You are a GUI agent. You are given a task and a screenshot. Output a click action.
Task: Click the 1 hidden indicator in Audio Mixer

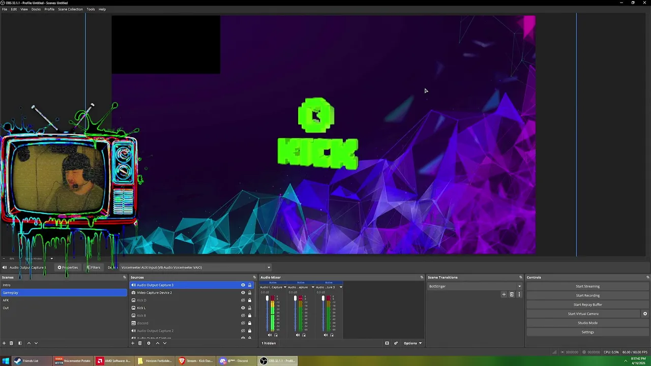(x=269, y=343)
